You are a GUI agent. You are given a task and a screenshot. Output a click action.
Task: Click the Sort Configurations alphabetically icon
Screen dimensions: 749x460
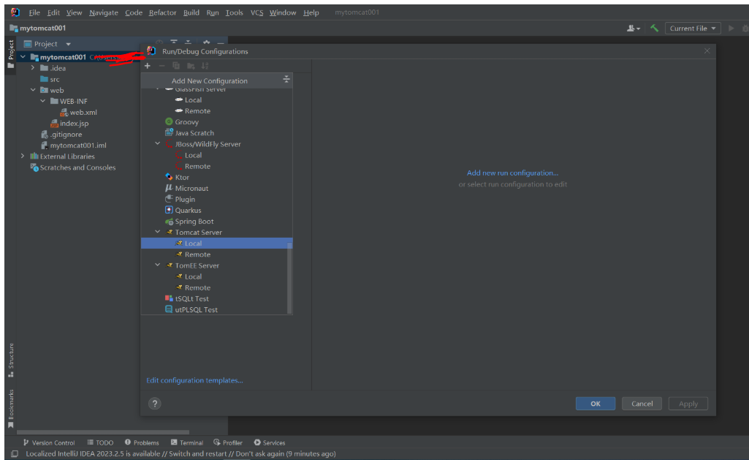205,66
